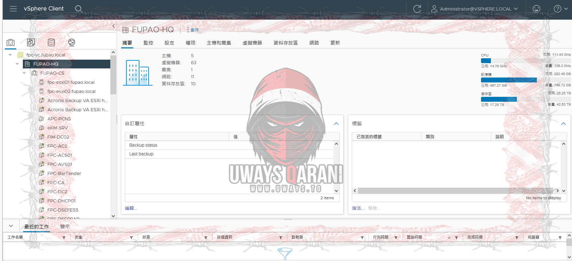The image size is (572, 261).
Task: Open the 監控 tab
Action: (148, 43)
